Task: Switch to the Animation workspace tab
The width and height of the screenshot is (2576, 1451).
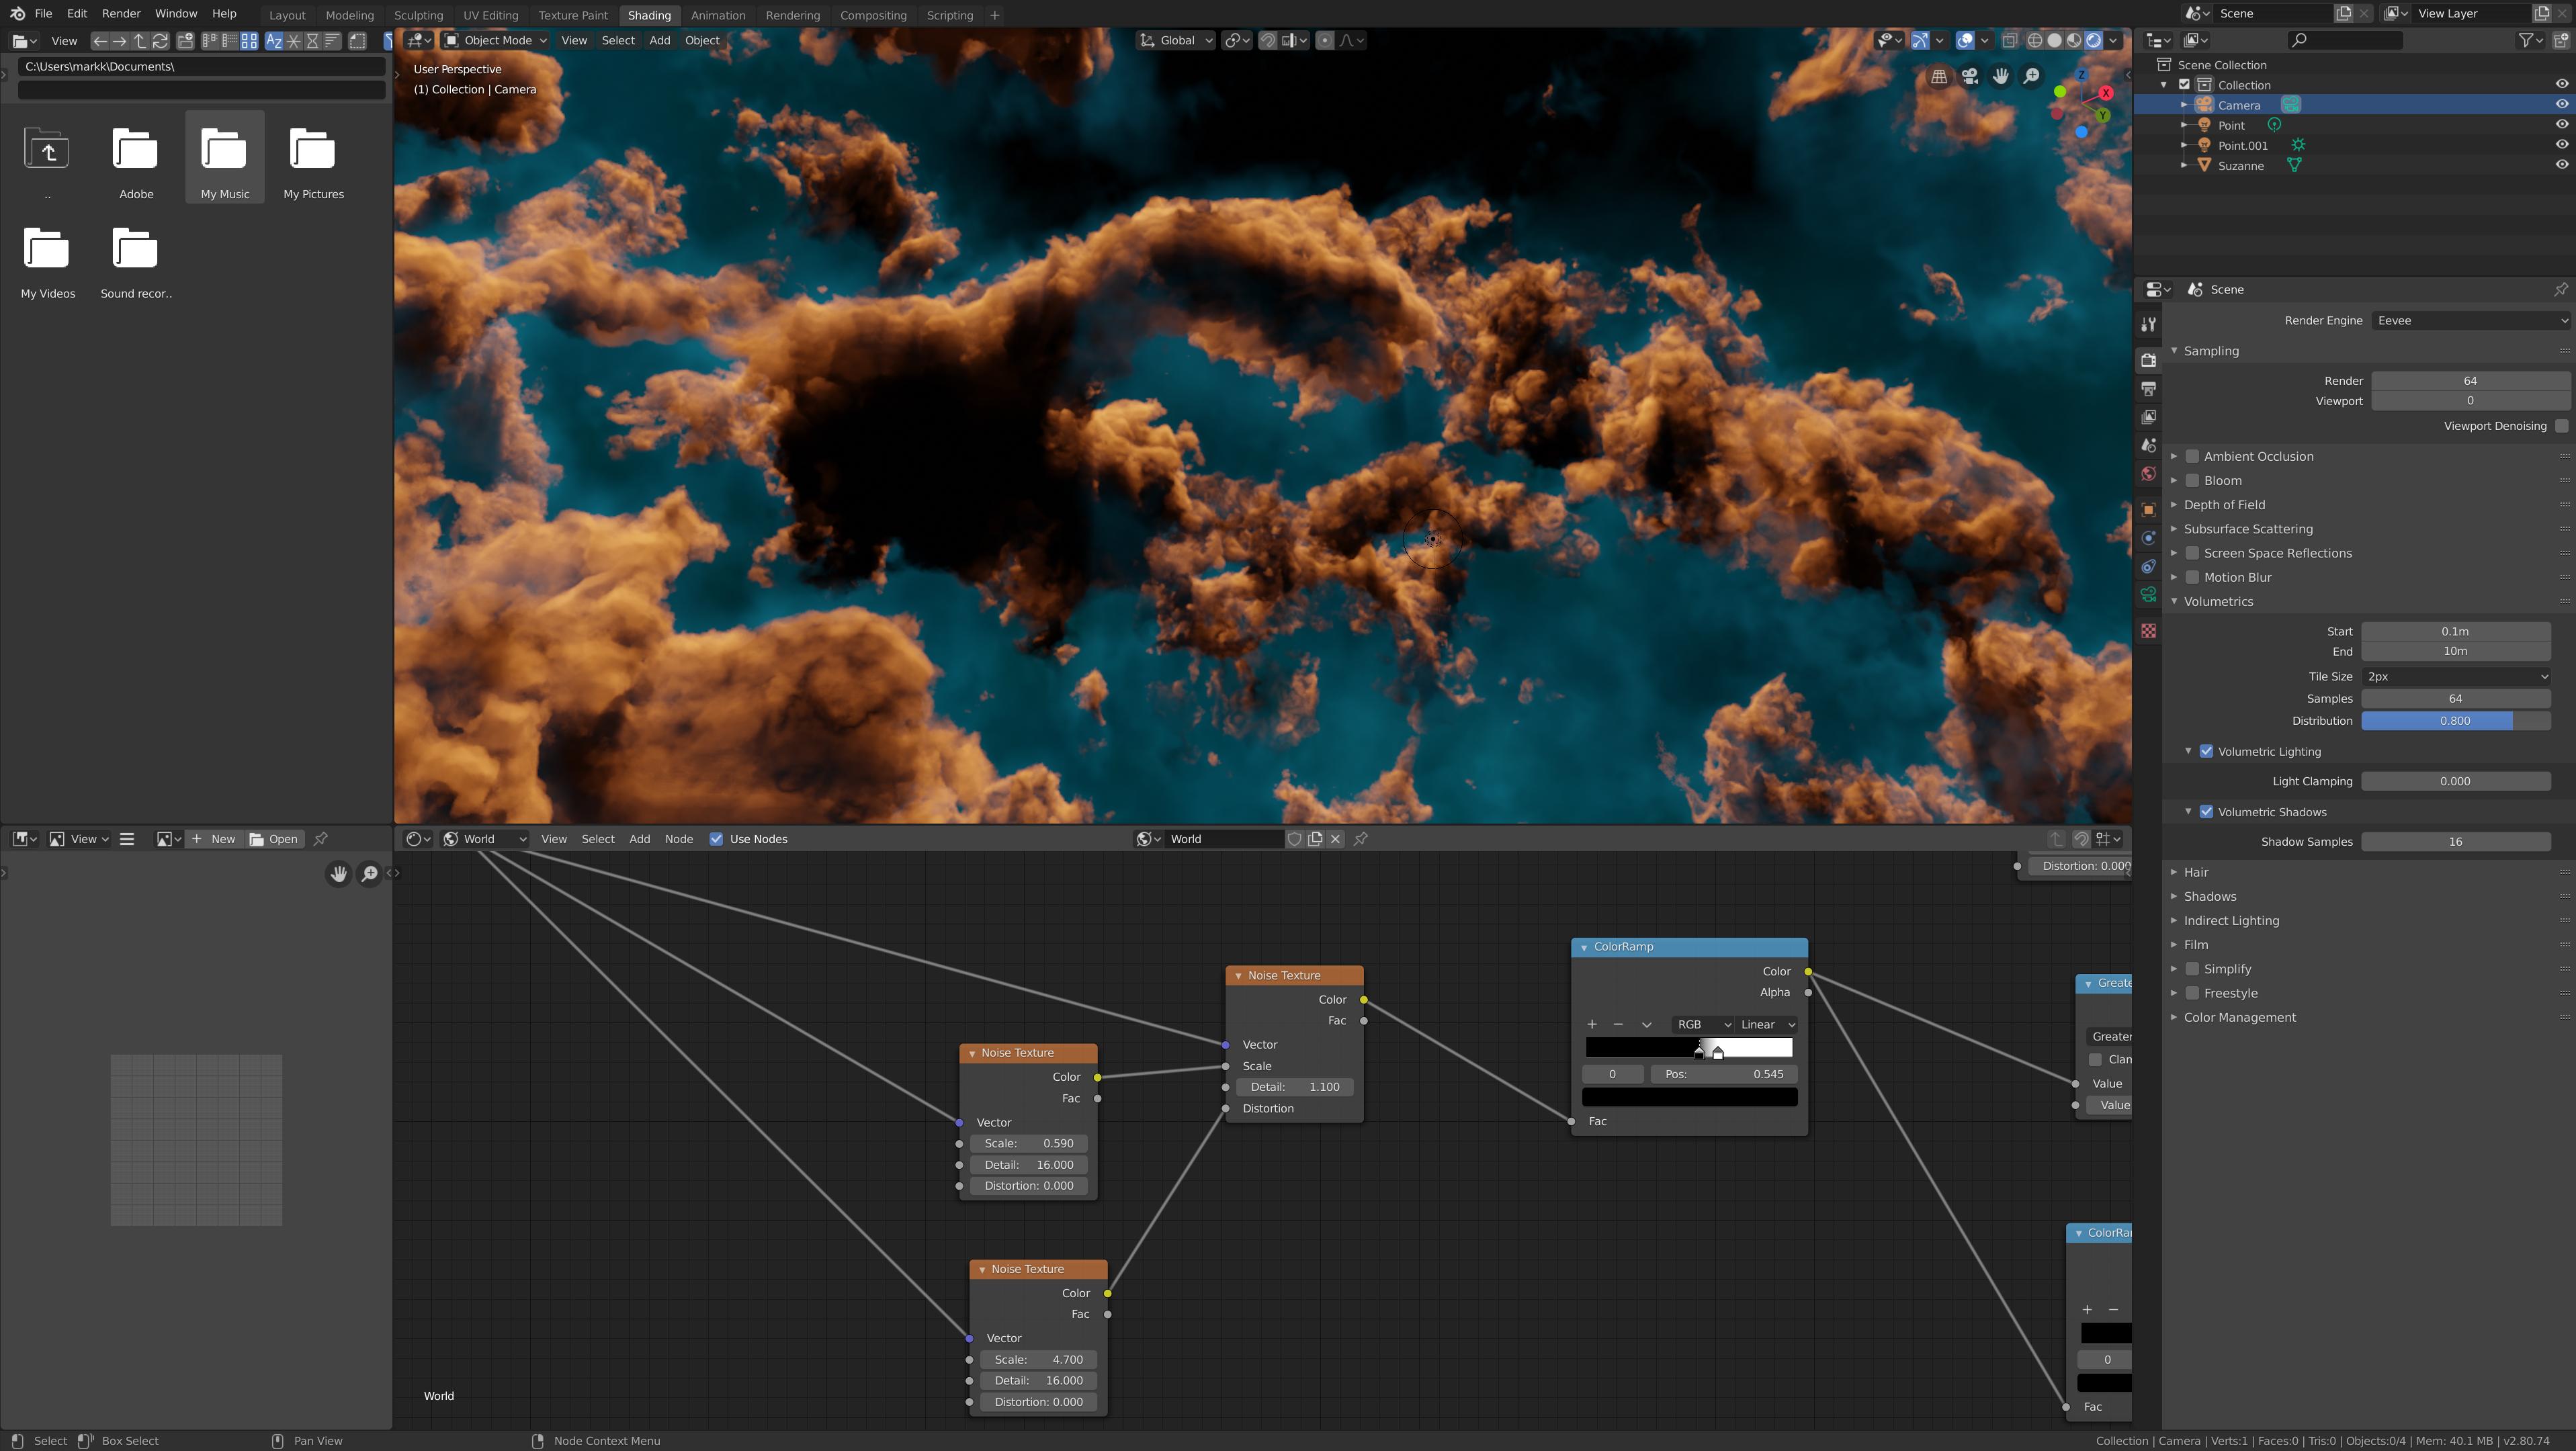Action: 718,15
